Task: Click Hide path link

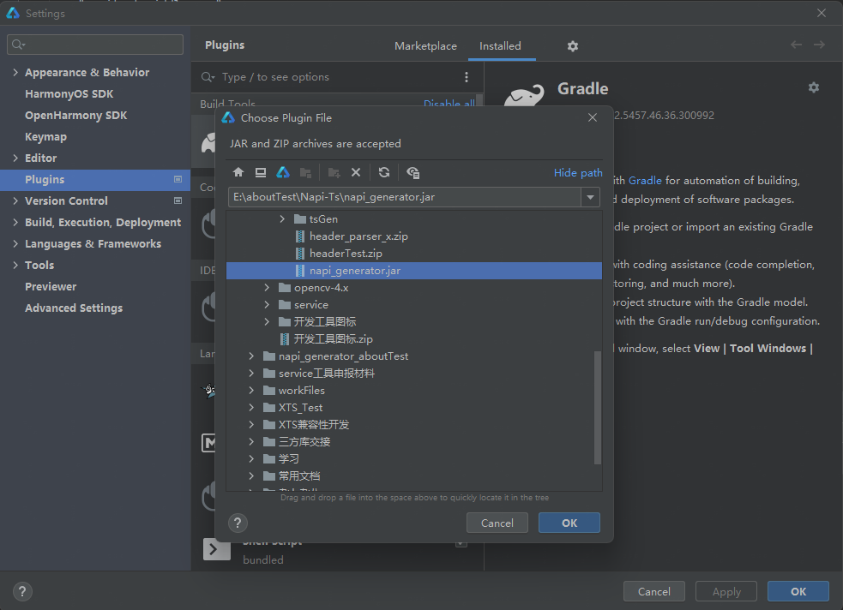Action: 578,172
